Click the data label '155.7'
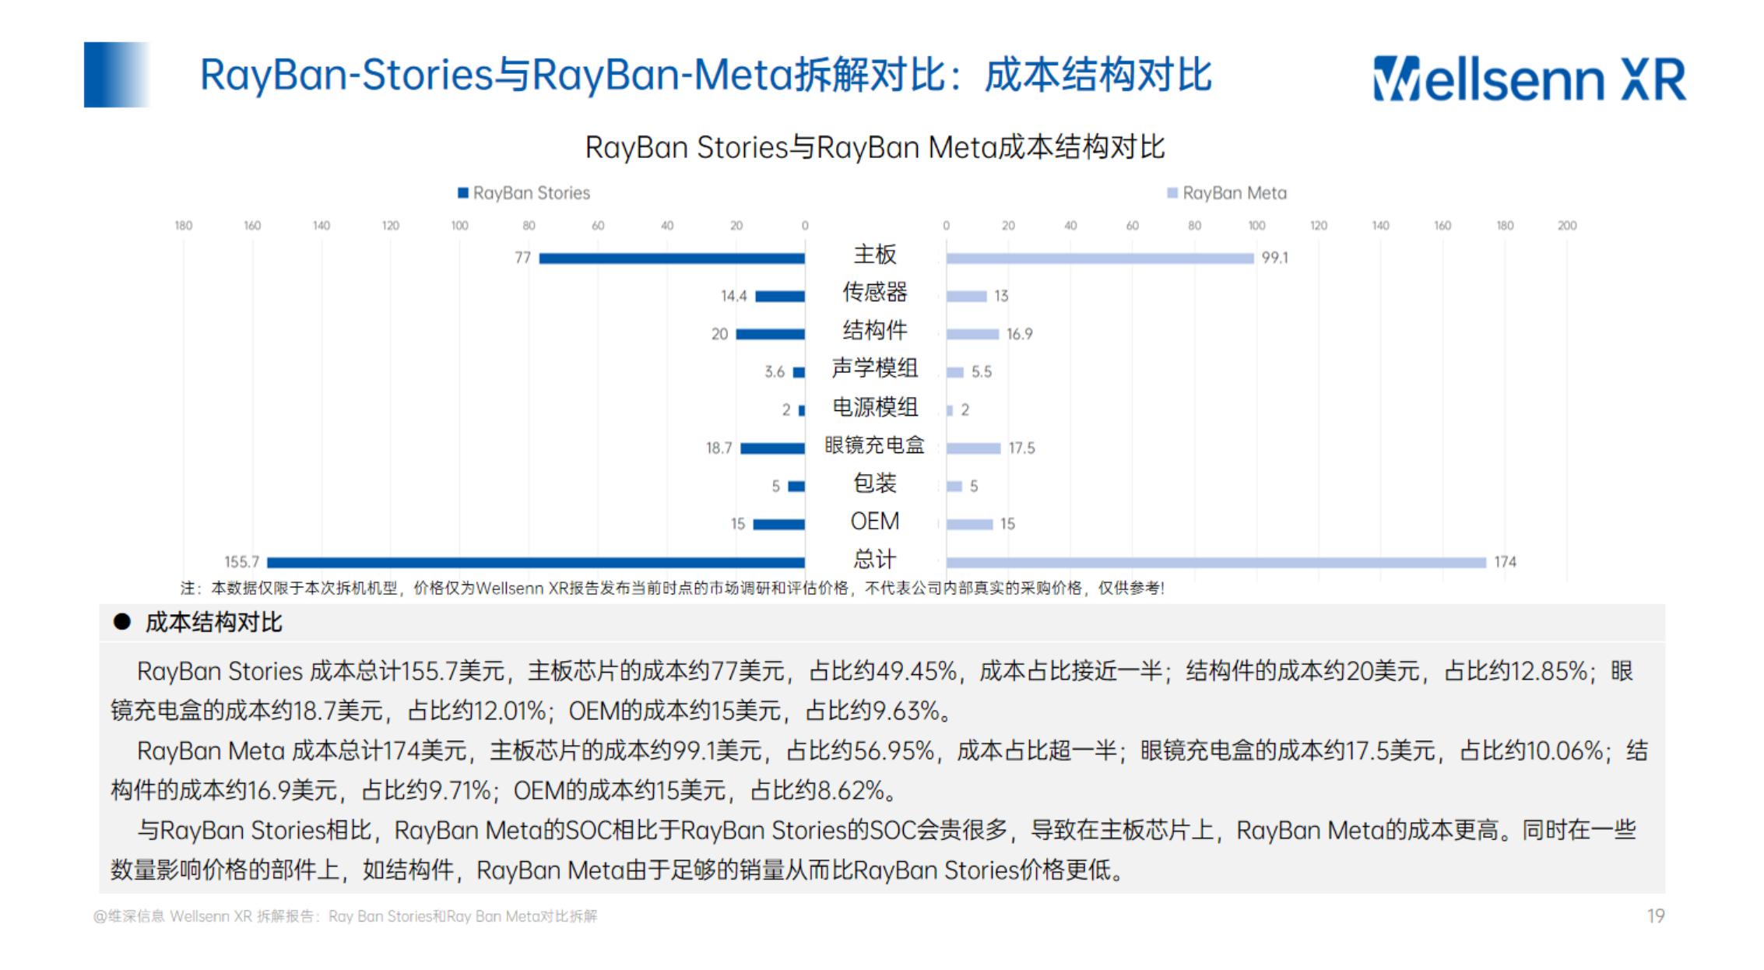 tap(241, 562)
